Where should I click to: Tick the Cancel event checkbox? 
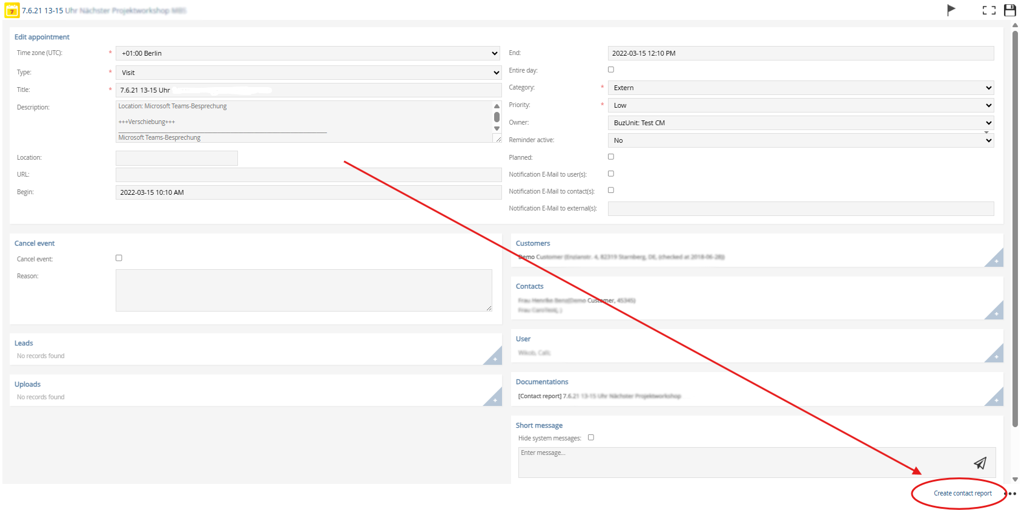(119, 258)
